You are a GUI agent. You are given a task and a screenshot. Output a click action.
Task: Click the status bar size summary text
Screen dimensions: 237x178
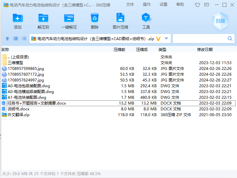[x=51, y=174]
